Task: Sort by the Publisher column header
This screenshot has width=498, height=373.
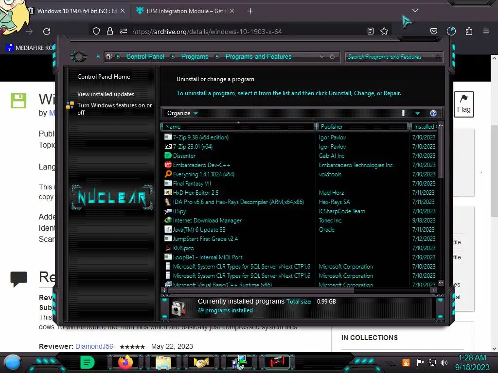Action: pos(362,127)
